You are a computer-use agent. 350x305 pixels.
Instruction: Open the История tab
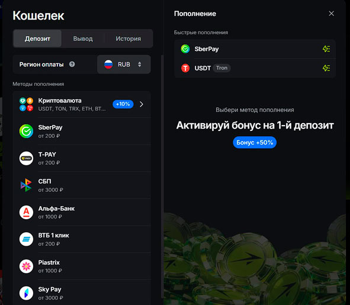129,38
